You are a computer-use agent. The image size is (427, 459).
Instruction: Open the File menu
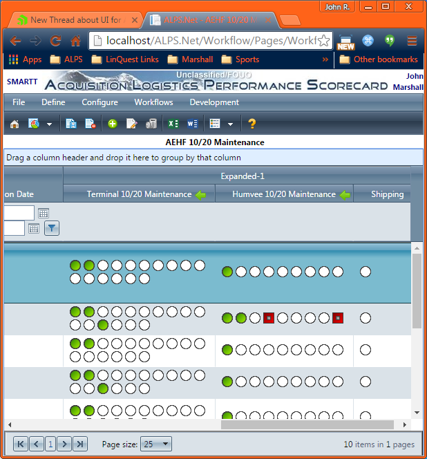tap(19, 102)
